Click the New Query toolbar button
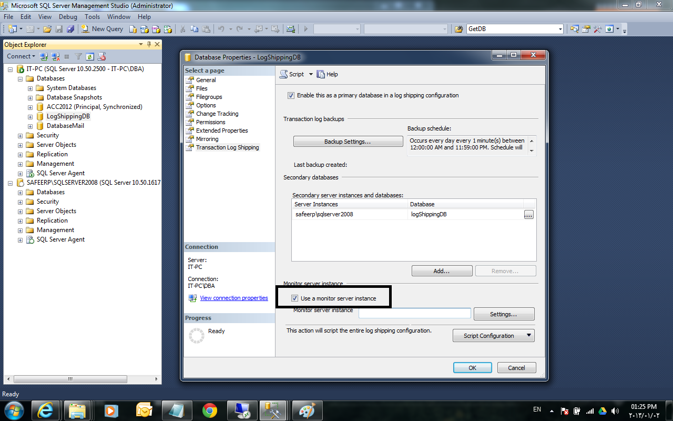Image resolution: width=673 pixels, height=421 pixels. click(x=103, y=29)
